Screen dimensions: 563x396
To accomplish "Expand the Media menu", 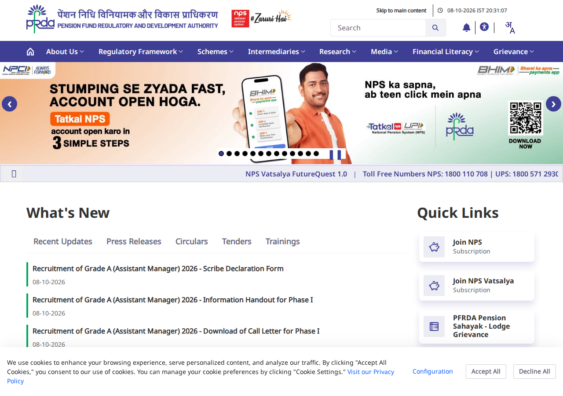I will (384, 51).
